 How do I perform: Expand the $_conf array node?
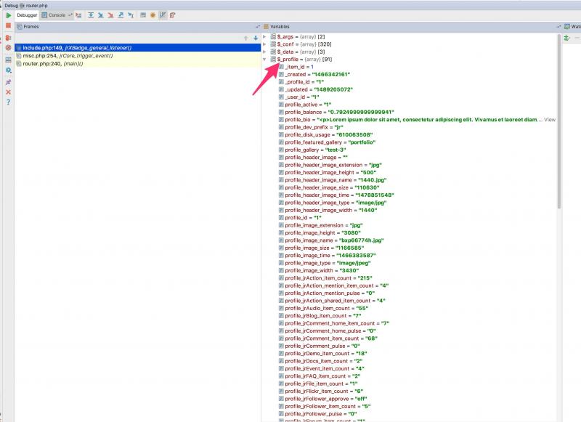[265, 44]
